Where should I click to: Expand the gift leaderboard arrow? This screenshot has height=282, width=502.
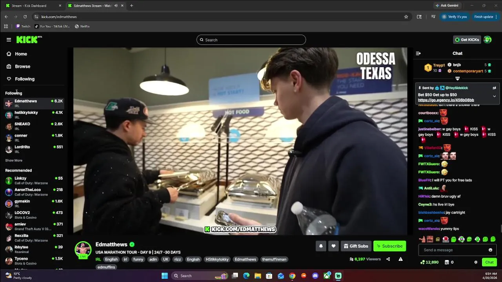457,78
